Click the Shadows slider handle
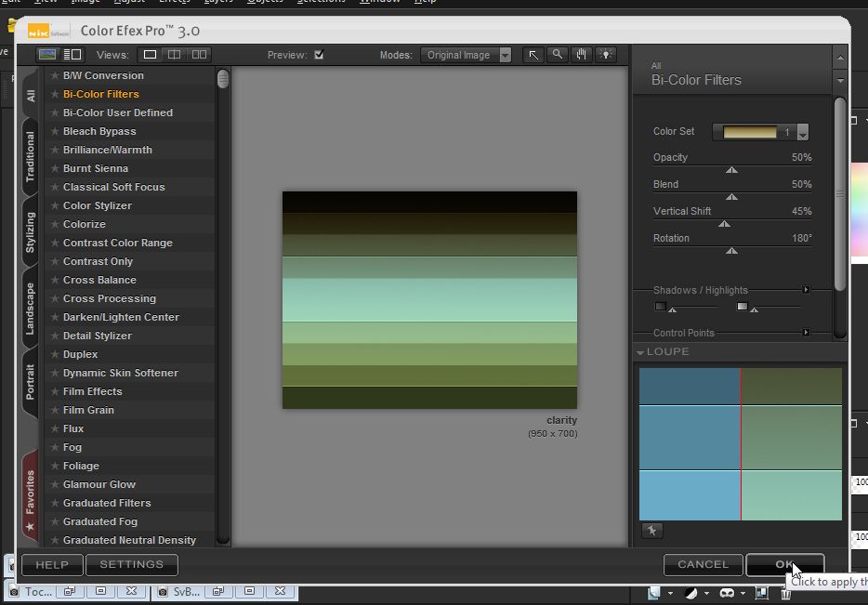 pyautogui.click(x=673, y=309)
